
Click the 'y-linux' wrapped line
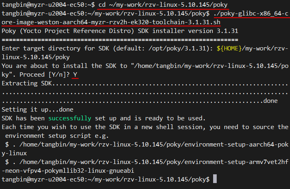tap(14, 153)
